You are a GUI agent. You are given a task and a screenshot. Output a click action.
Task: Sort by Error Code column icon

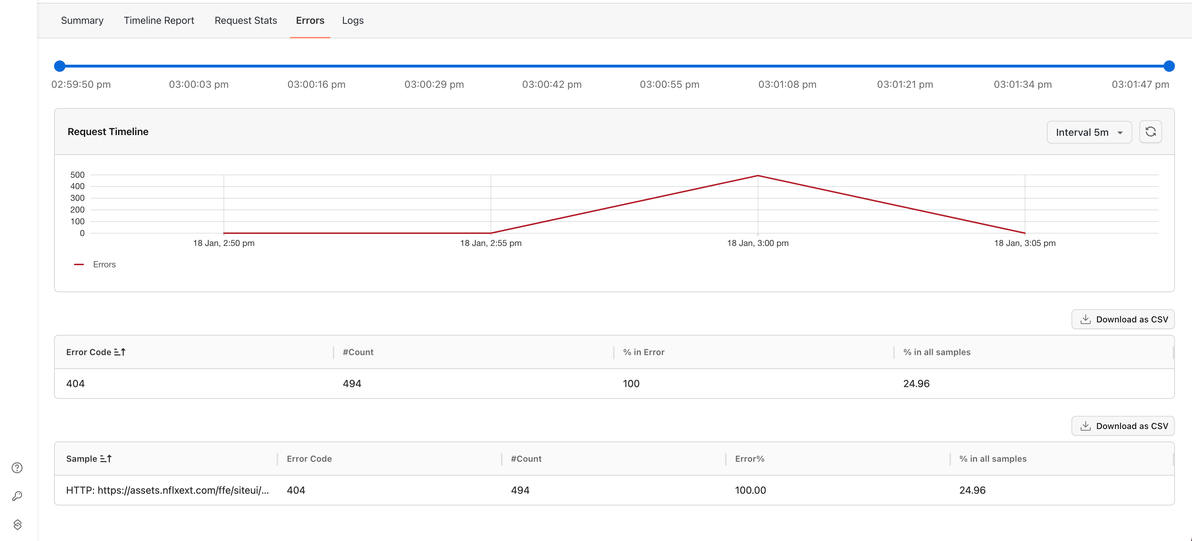click(120, 352)
